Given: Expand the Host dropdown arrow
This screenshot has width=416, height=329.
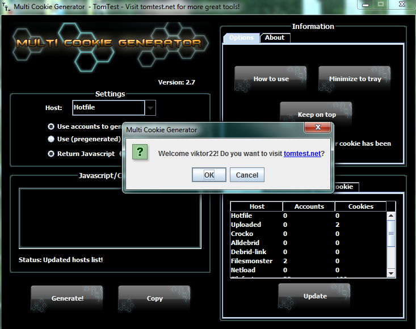Looking at the screenshot, I should (150, 108).
